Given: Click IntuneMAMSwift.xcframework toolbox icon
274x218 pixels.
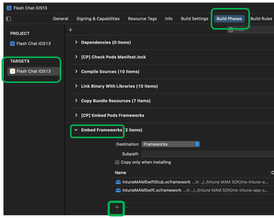Looking at the screenshot, I should [x=118, y=190].
